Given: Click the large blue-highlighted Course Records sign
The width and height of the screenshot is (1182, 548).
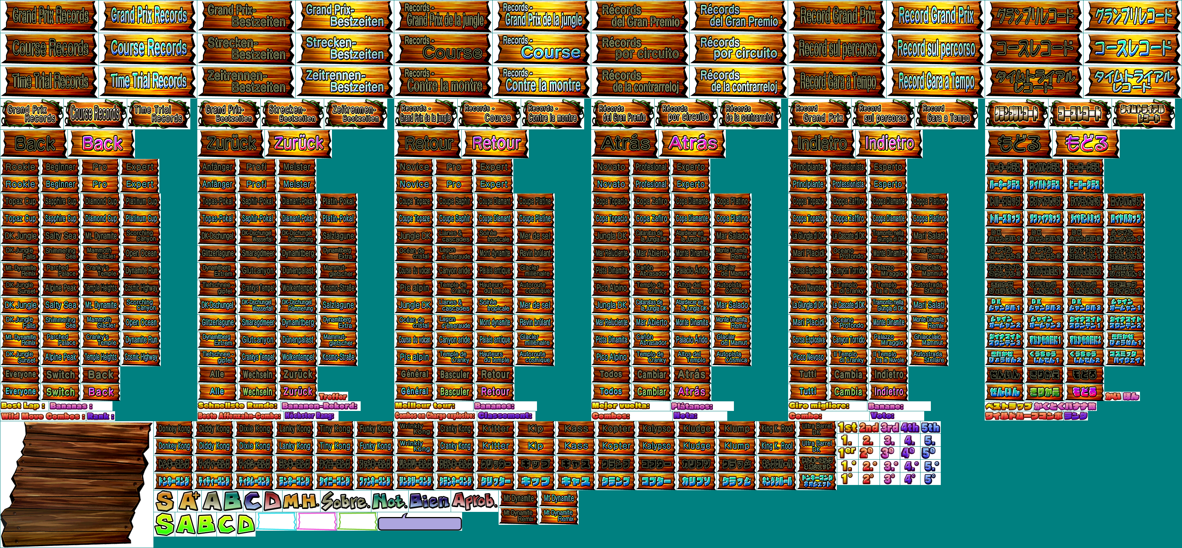Looking at the screenshot, I should click(x=148, y=49).
